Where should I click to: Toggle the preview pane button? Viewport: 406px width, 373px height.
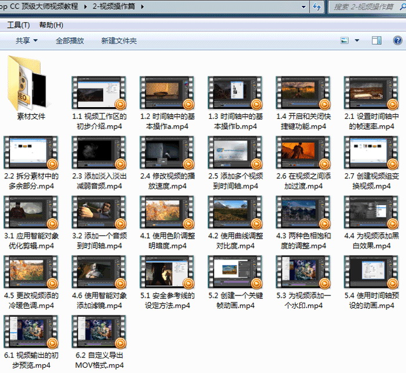coord(376,41)
